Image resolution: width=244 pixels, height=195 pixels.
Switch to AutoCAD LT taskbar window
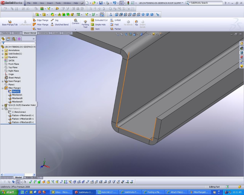pos(107,192)
